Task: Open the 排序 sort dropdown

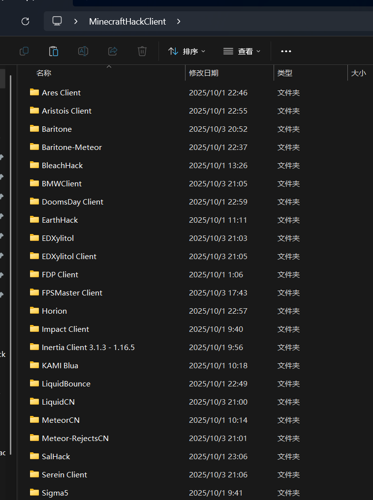Action: tap(187, 51)
